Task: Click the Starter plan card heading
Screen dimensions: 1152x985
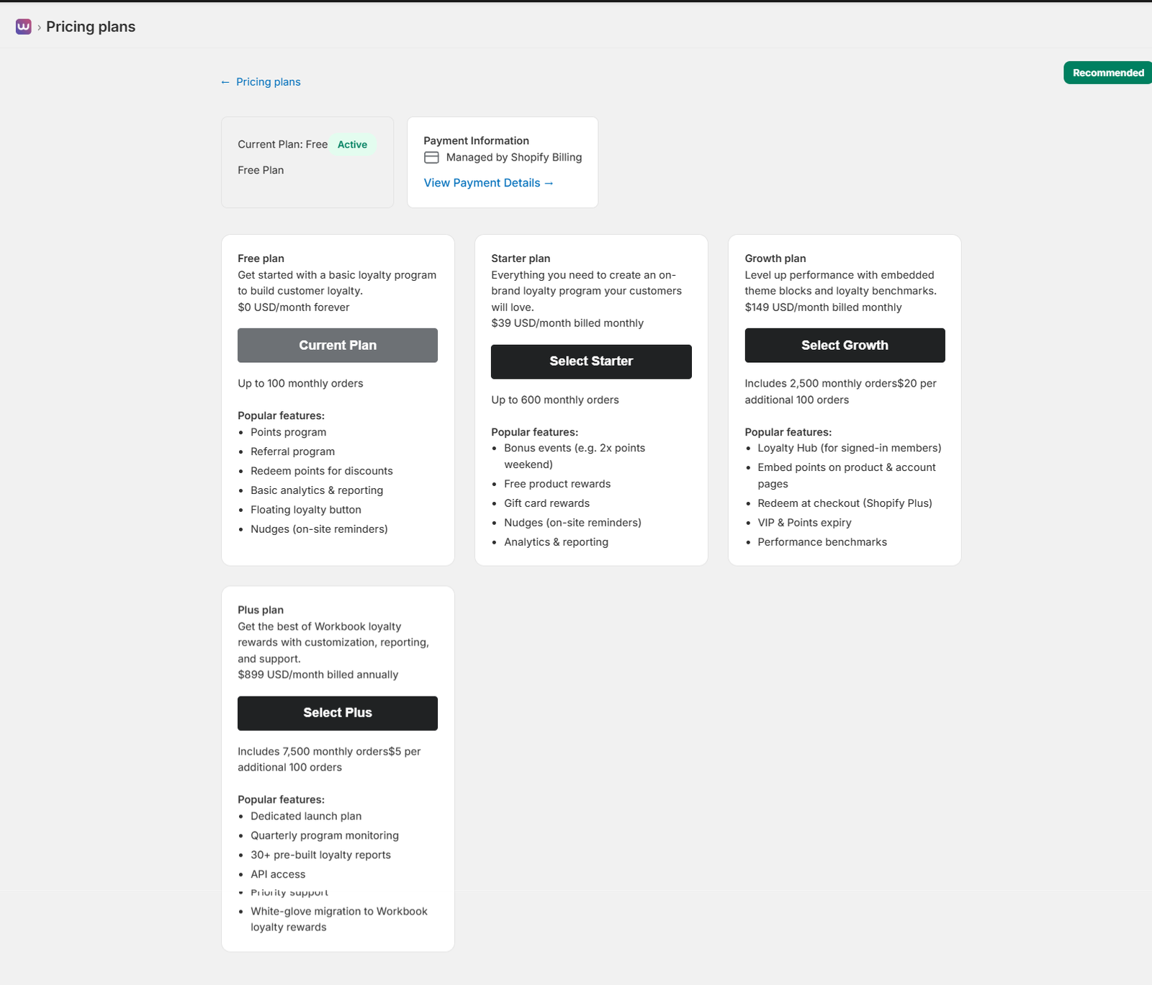Action: tap(520, 258)
